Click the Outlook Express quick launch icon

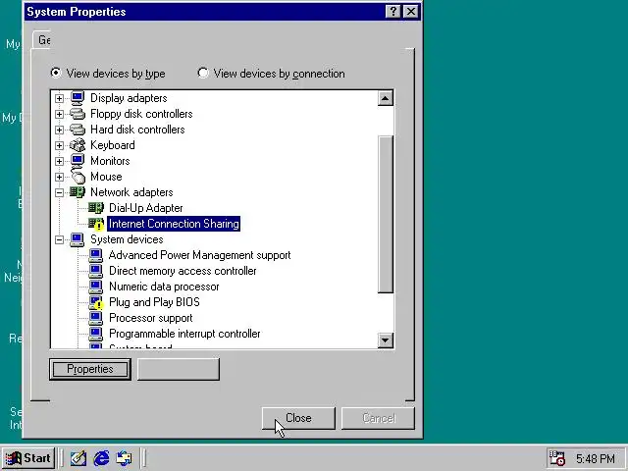[x=124, y=458]
